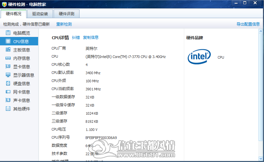Select 网卡信息 label in sidebar
Screen dimensions: 264x162
22,92
